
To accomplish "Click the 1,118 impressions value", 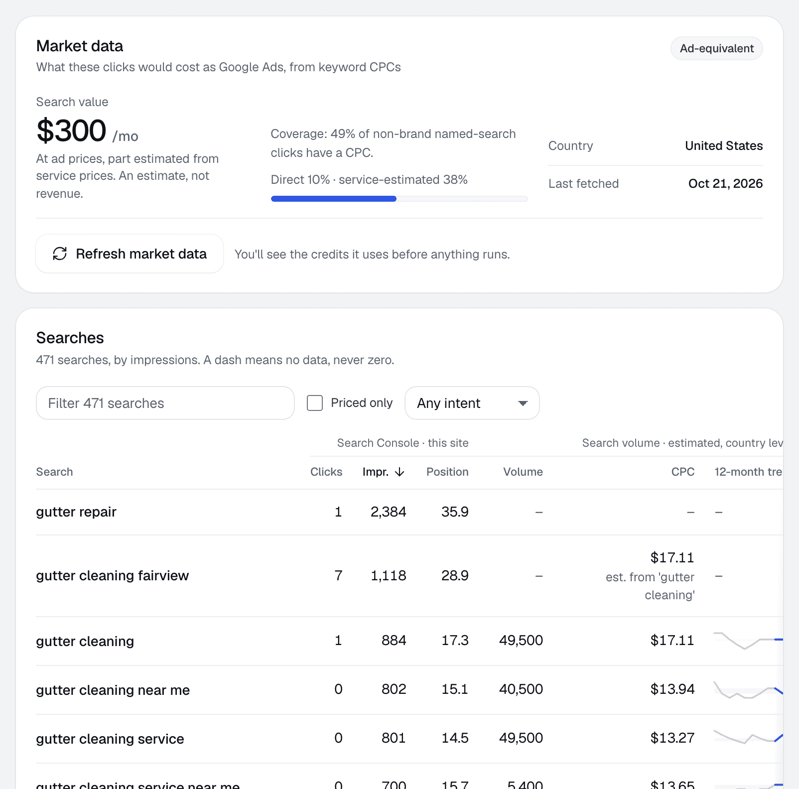I will coord(388,575).
